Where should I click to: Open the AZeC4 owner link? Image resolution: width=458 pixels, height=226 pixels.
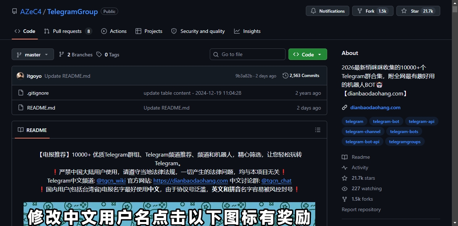31,12
